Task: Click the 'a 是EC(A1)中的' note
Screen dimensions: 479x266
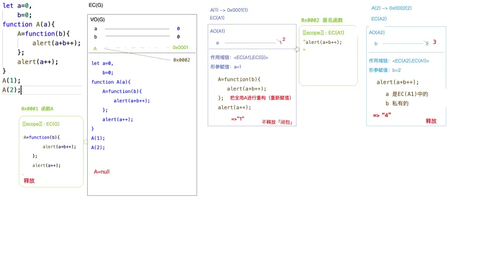Action: pos(406,94)
